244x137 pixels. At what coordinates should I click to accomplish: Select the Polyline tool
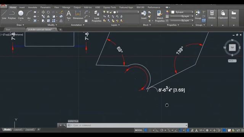12,15
